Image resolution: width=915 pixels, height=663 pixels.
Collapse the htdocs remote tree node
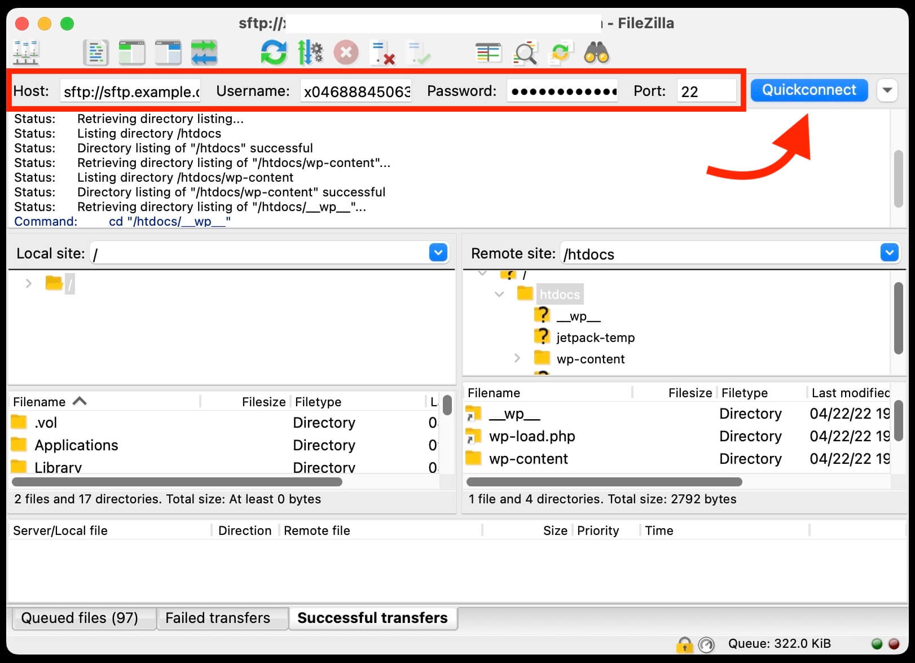499,294
